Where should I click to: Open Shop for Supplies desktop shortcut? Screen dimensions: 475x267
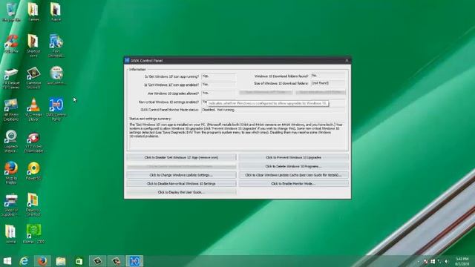pyautogui.click(x=11, y=205)
